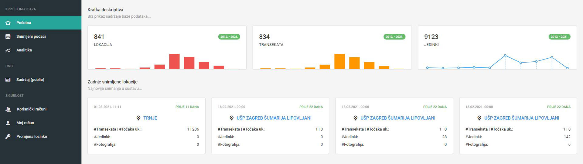Click the 9123 individuals count
583x164 pixels.
pyautogui.click(x=431, y=37)
